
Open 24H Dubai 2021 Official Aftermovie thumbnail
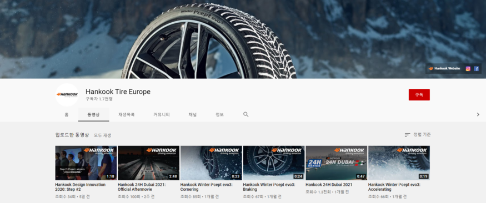click(x=148, y=163)
